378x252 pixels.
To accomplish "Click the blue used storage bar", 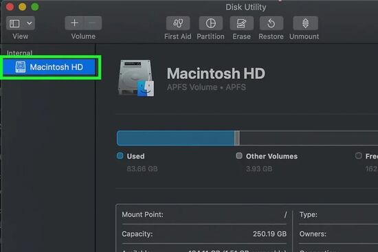I will pyautogui.click(x=175, y=138).
